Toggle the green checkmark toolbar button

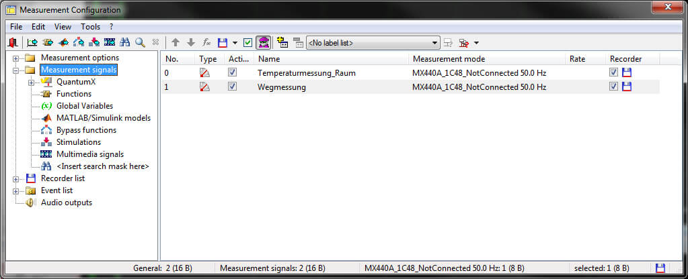tap(248, 42)
